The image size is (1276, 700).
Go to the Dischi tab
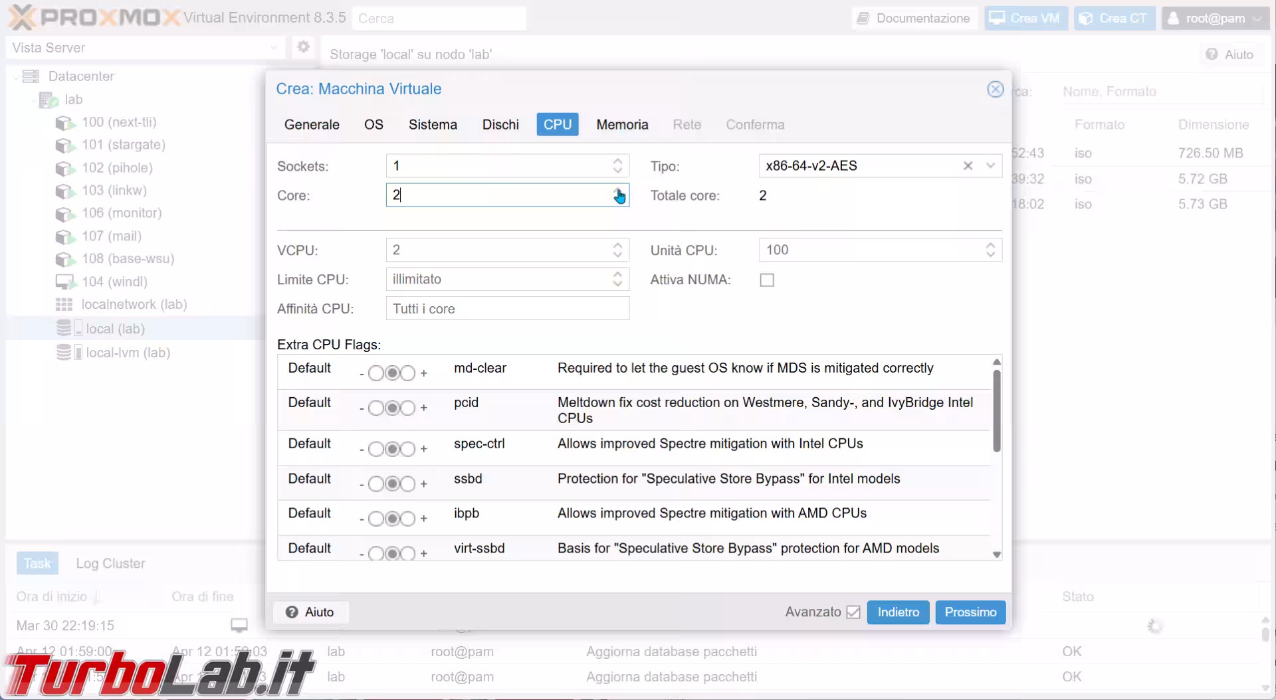[x=500, y=125]
